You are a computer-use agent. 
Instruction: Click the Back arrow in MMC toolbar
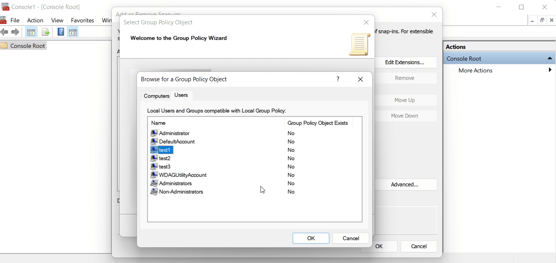click(4, 32)
